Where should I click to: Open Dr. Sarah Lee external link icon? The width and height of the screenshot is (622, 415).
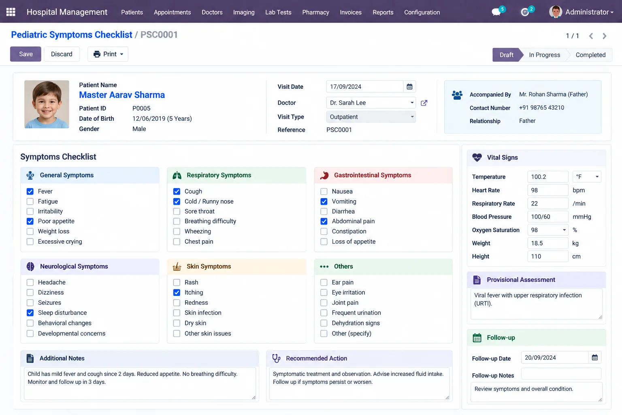tap(424, 103)
